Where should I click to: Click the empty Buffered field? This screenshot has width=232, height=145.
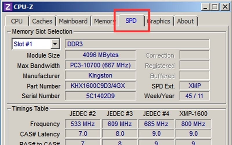click(195, 75)
